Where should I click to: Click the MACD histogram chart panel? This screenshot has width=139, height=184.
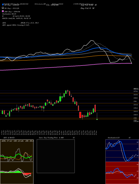[x=17, y=173]
